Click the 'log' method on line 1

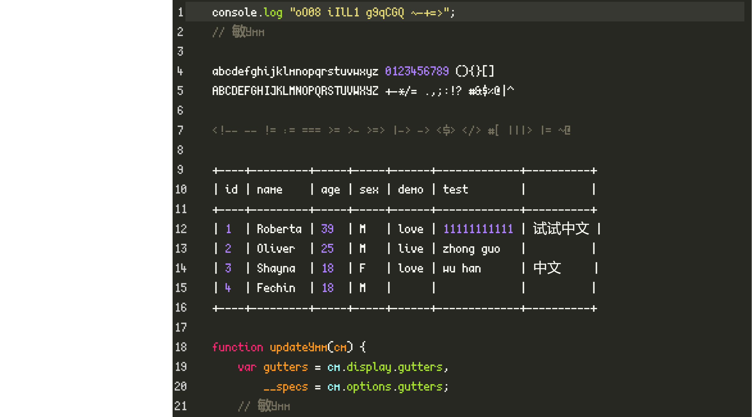click(273, 13)
